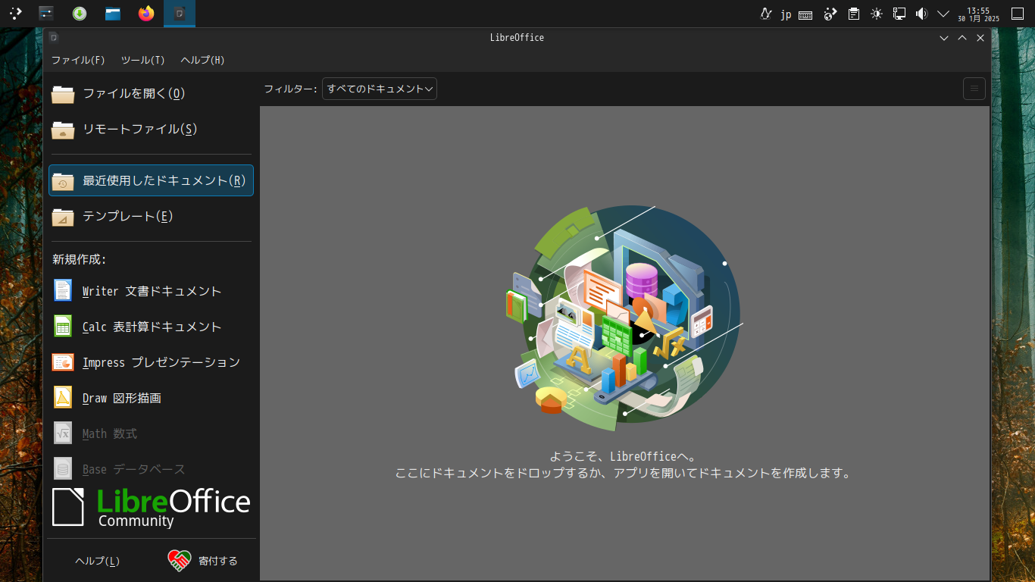Click the 新規作成: label
Viewport: 1035px width, 582px height.
pyautogui.click(x=79, y=259)
